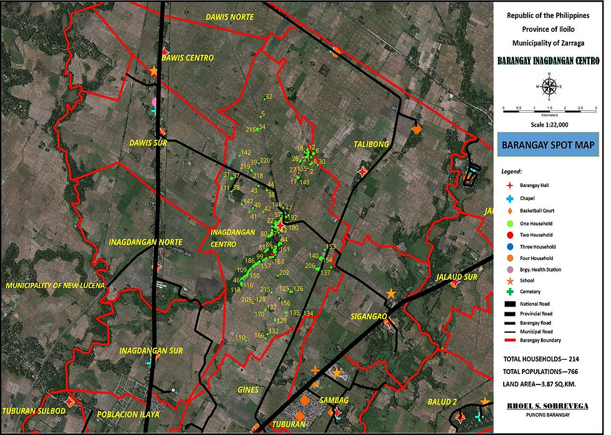
Task: Select the MUNICIPALITY OF NEW LUCENA label
Action: click(55, 285)
